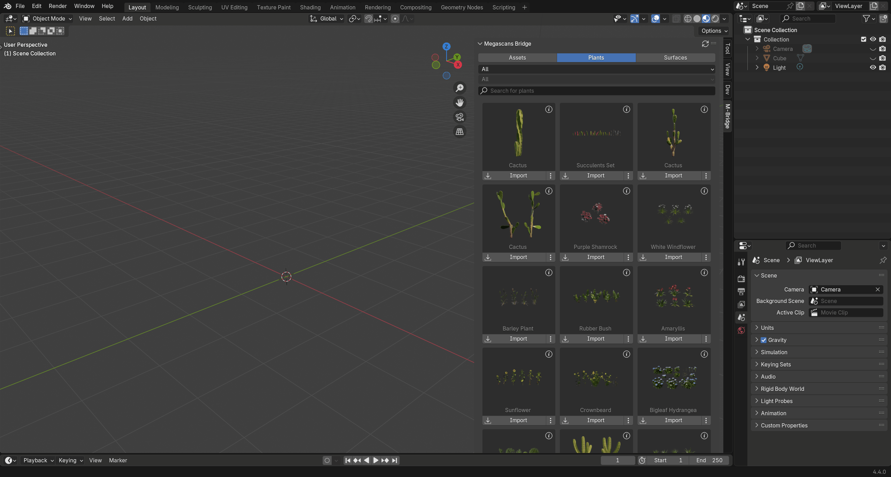Click the current frame number field

(618, 460)
